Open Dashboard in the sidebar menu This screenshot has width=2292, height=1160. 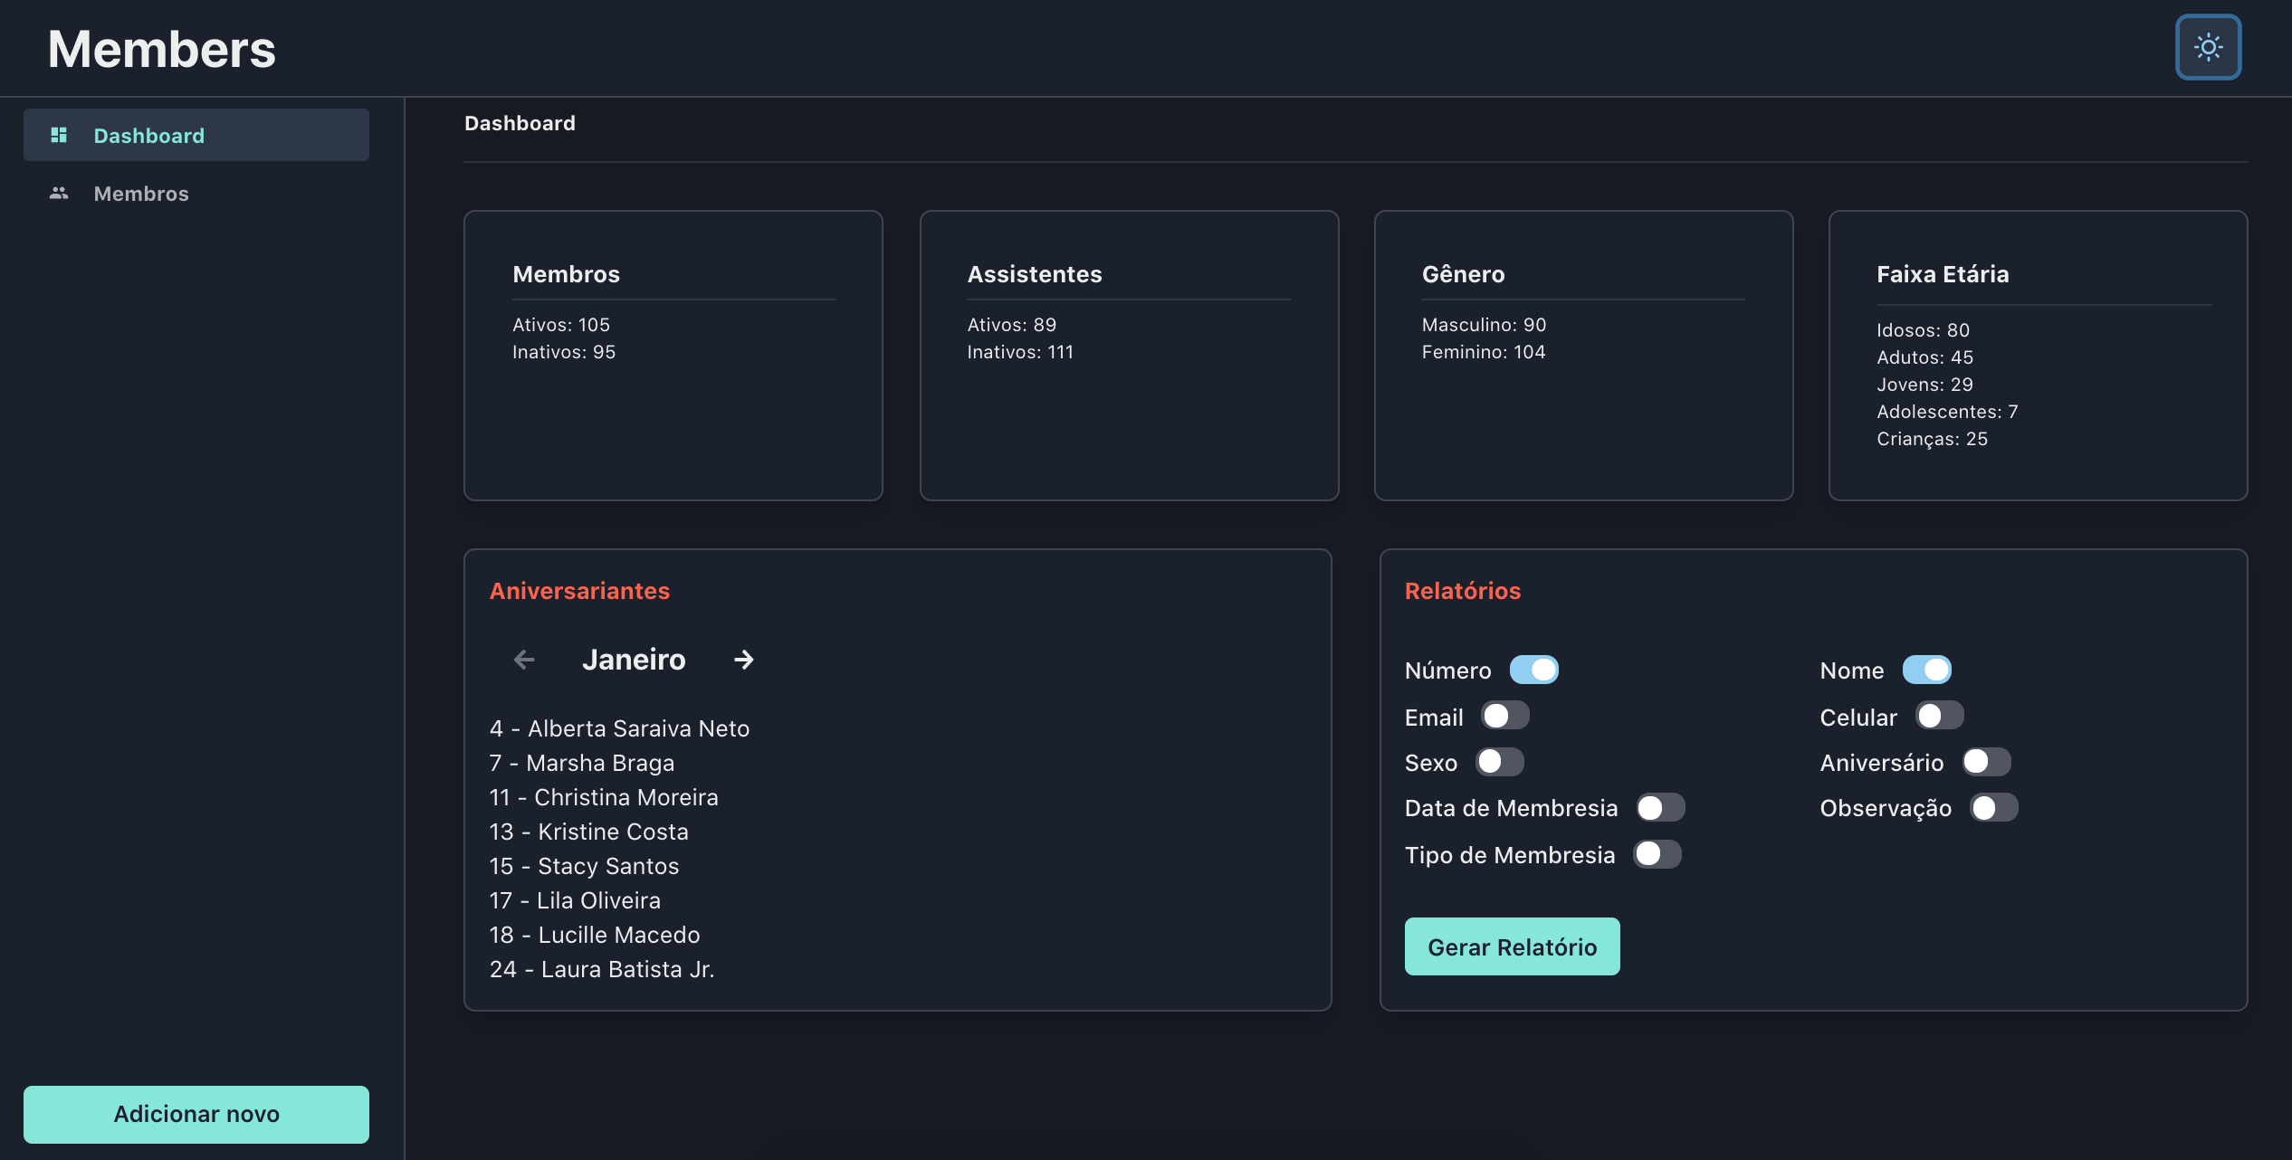pos(149,135)
